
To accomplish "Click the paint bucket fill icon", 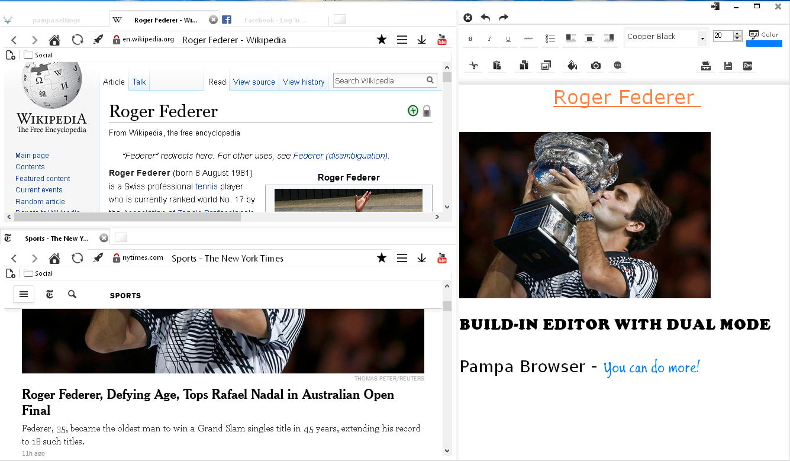I will [x=572, y=66].
